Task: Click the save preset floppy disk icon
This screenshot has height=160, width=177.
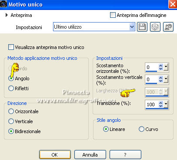Action: click(142, 27)
